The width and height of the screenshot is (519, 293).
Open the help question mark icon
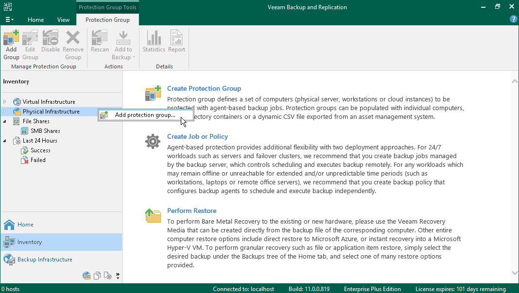513,19
